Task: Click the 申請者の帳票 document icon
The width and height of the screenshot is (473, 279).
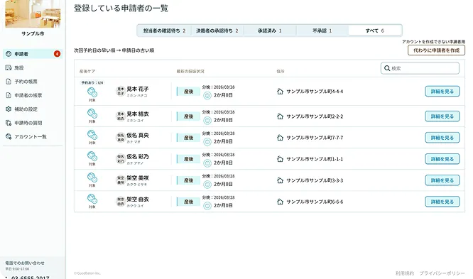Action: click(x=9, y=95)
